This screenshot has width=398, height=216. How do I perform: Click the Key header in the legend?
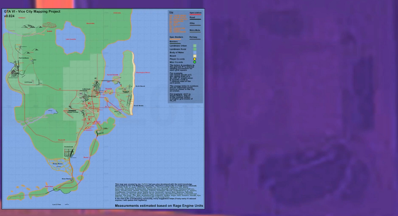(171, 12)
